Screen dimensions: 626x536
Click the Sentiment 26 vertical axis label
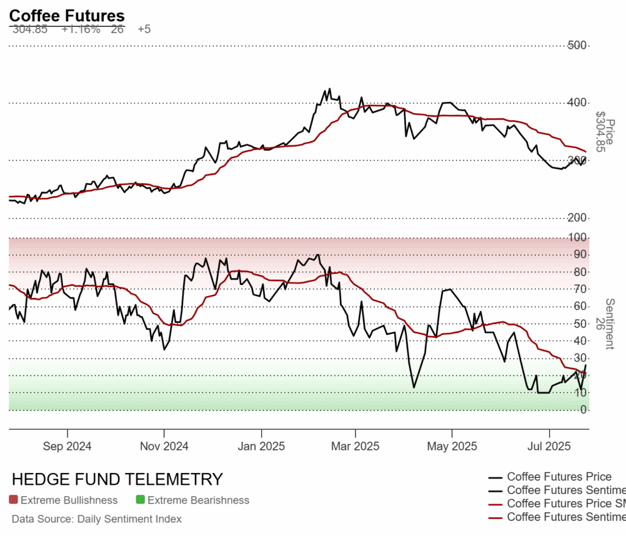[x=605, y=324]
